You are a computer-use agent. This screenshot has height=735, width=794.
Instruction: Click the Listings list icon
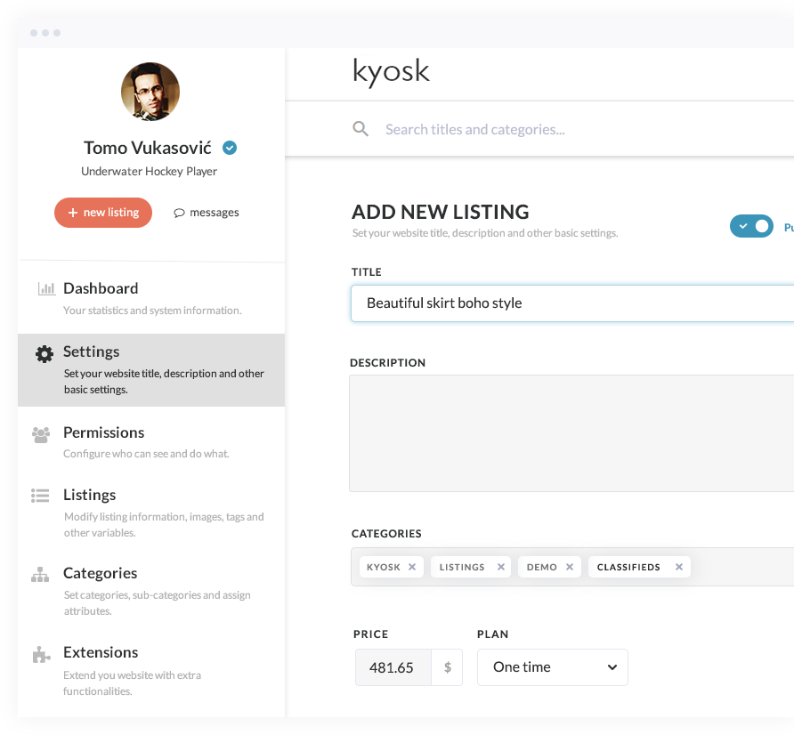tap(41, 496)
